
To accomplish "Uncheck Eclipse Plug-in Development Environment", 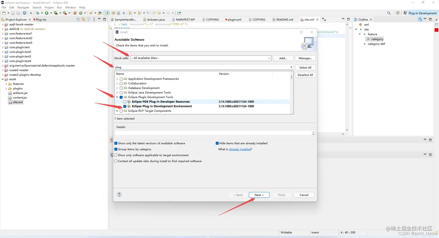I will click(125, 106).
